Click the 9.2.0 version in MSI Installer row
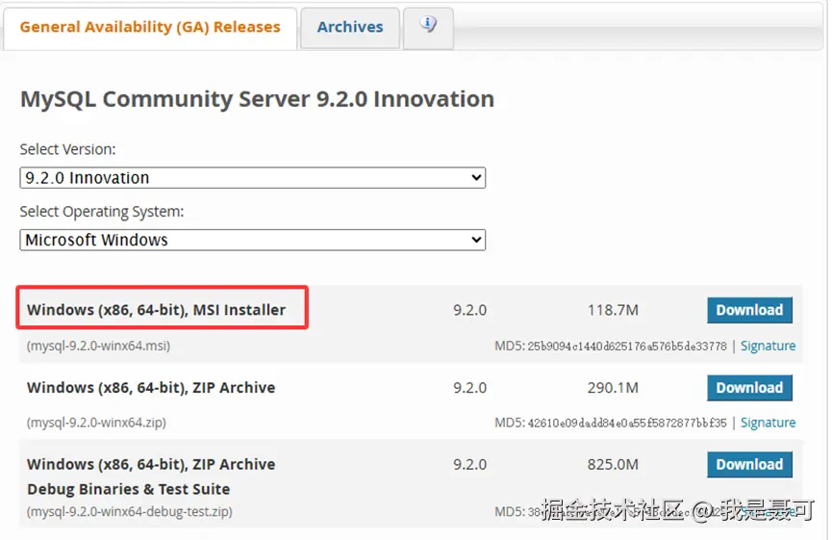832x540 pixels. (469, 310)
